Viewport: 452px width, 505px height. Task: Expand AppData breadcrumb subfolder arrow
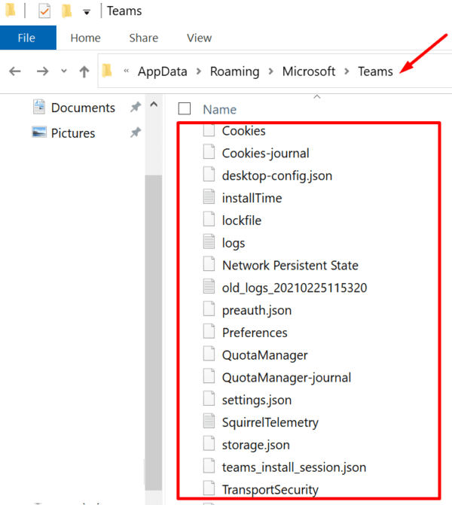click(x=199, y=71)
